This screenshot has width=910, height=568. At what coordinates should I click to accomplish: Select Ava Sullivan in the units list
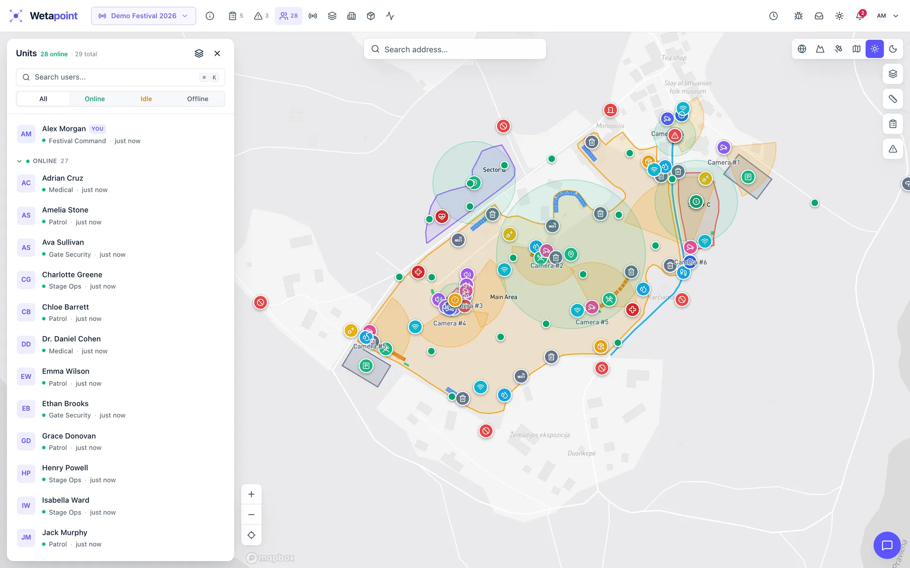coord(120,248)
